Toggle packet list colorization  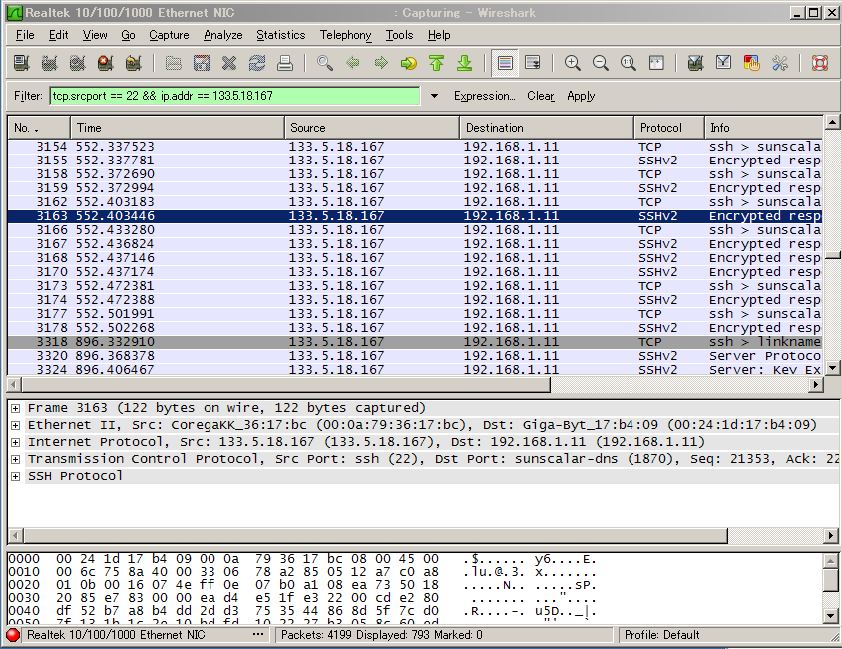[505, 63]
